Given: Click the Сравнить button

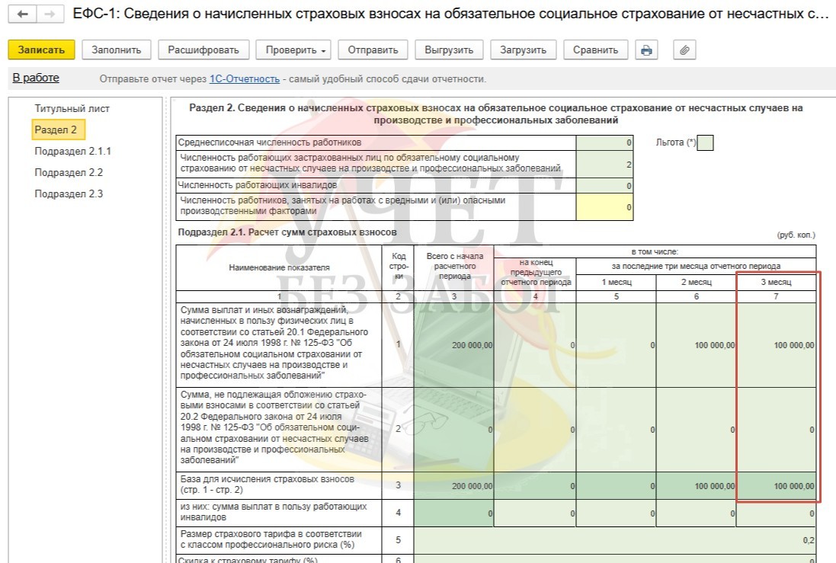Looking at the screenshot, I should (595, 50).
